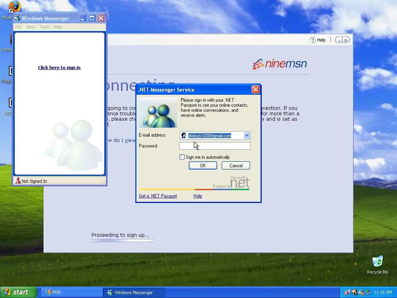
Task: Click the Windows Messenger title bar icon
Action: pos(17,18)
